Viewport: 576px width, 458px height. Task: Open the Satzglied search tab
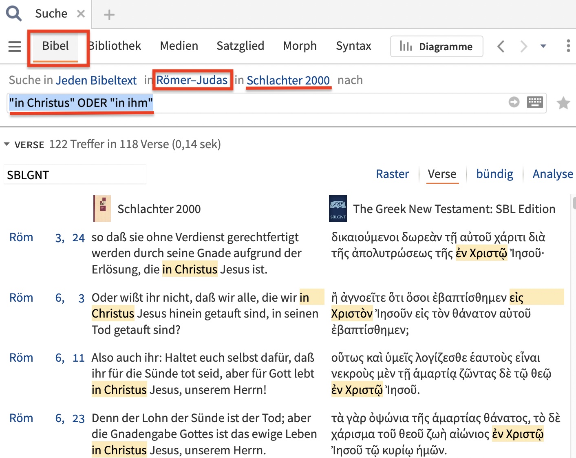click(x=241, y=46)
